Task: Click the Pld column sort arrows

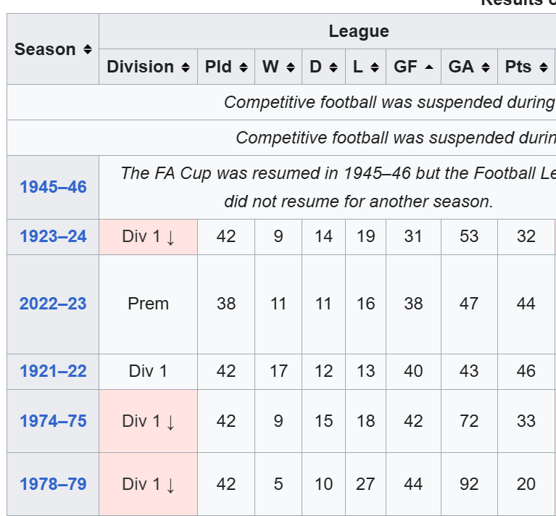Action: [x=243, y=67]
